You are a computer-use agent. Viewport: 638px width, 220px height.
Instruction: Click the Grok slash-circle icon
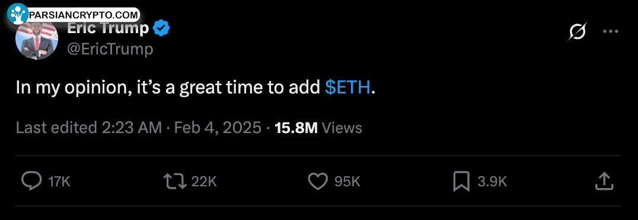click(578, 31)
